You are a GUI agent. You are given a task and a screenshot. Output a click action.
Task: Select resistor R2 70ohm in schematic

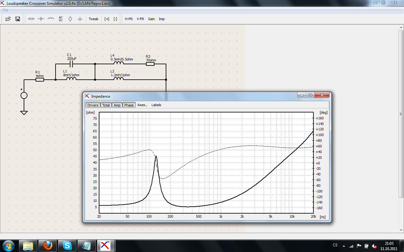[150, 64]
